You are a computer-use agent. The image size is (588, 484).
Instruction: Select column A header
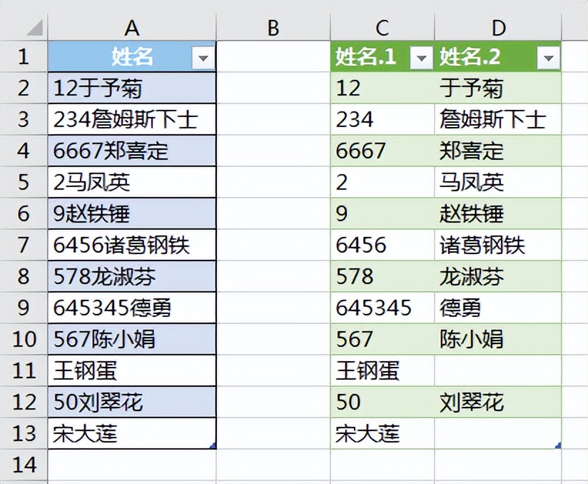pos(132,27)
